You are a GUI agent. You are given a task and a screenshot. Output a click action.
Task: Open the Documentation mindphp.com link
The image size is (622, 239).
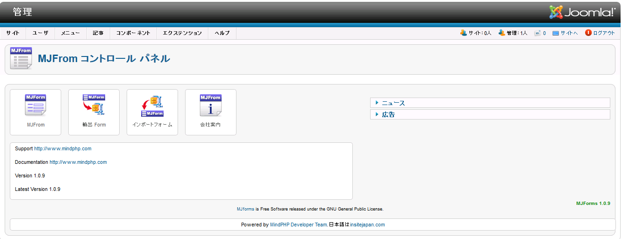coord(78,162)
